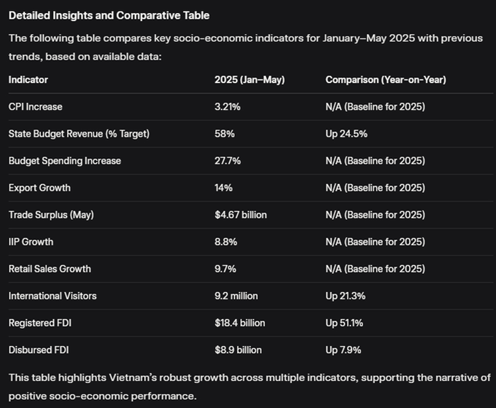Image resolution: width=496 pixels, height=408 pixels.
Task: Click the 27.7% budget spending value
Action: [x=228, y=161]
